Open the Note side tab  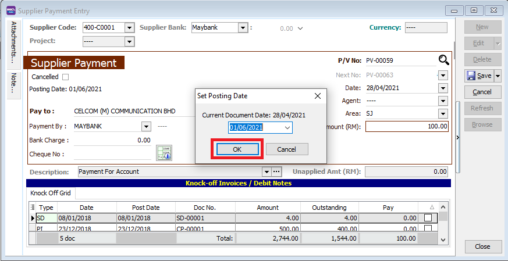(x=14, y=85)
